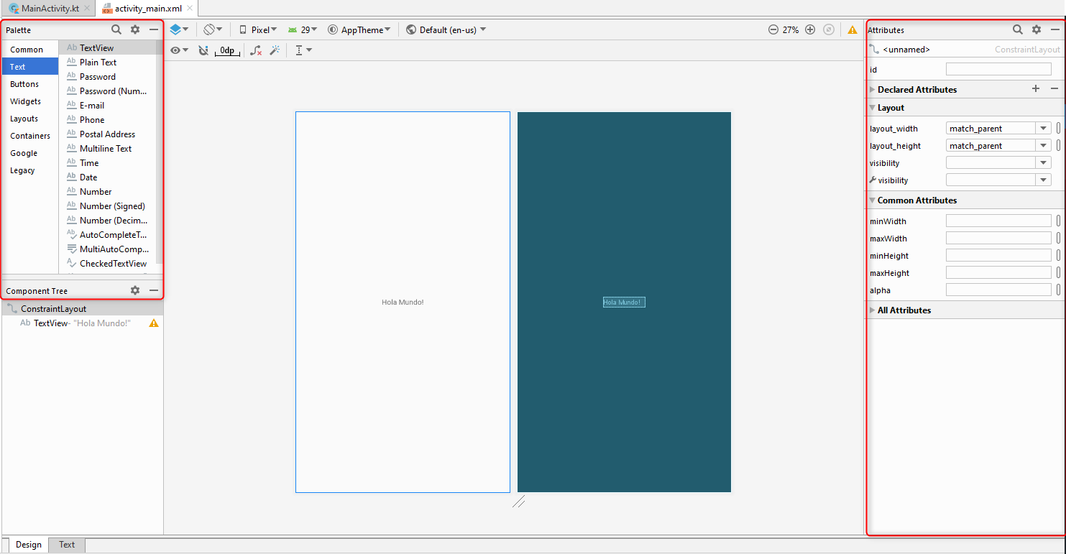This screenshot has width=1066, height=554.
Task: Click the Clear All Constraints icon
Action: (255, 50)
